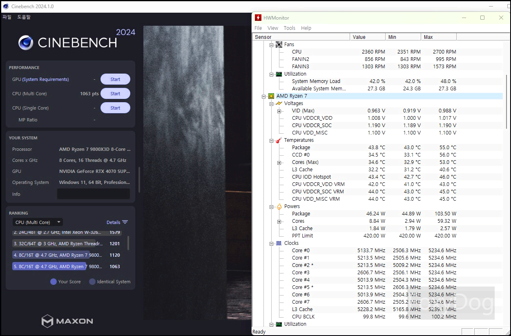Collapse the Voltages node
Viewport: 511px width, 336px height.
(271, 103)
